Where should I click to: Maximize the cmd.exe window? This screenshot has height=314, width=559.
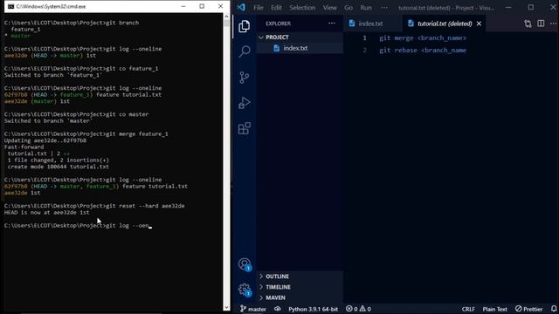202,6
